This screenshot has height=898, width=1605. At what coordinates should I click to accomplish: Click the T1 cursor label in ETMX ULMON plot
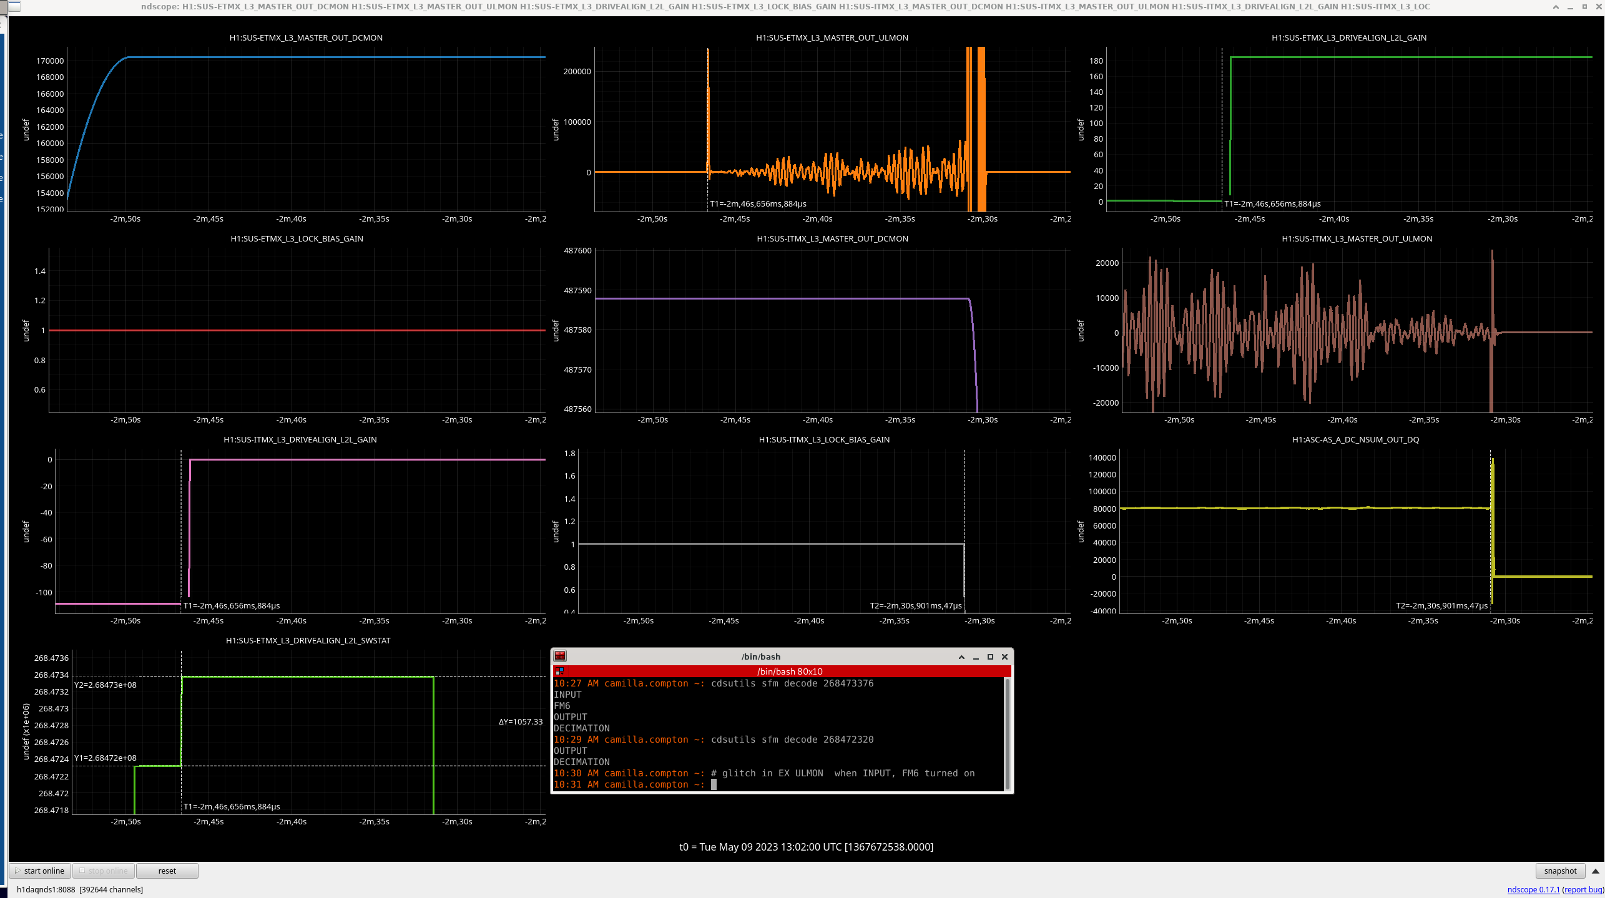[x=758, y=203]
